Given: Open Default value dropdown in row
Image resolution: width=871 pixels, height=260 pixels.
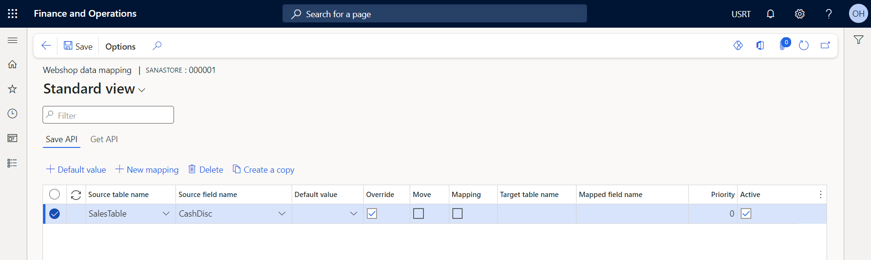Looking at the screenshot, I should click(x=354, y=214).
